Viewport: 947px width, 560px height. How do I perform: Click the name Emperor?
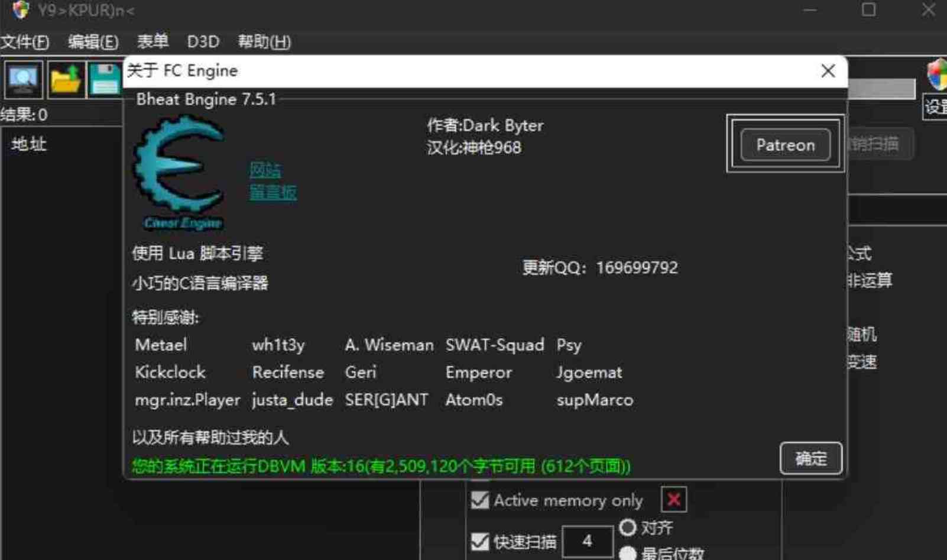click(x=479, y=373)
